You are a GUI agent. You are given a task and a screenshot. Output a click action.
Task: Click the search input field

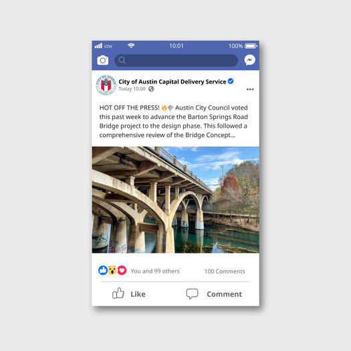[177, 60]
